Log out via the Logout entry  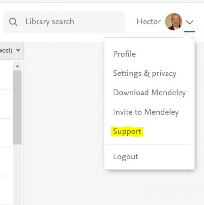coord(126,157)
